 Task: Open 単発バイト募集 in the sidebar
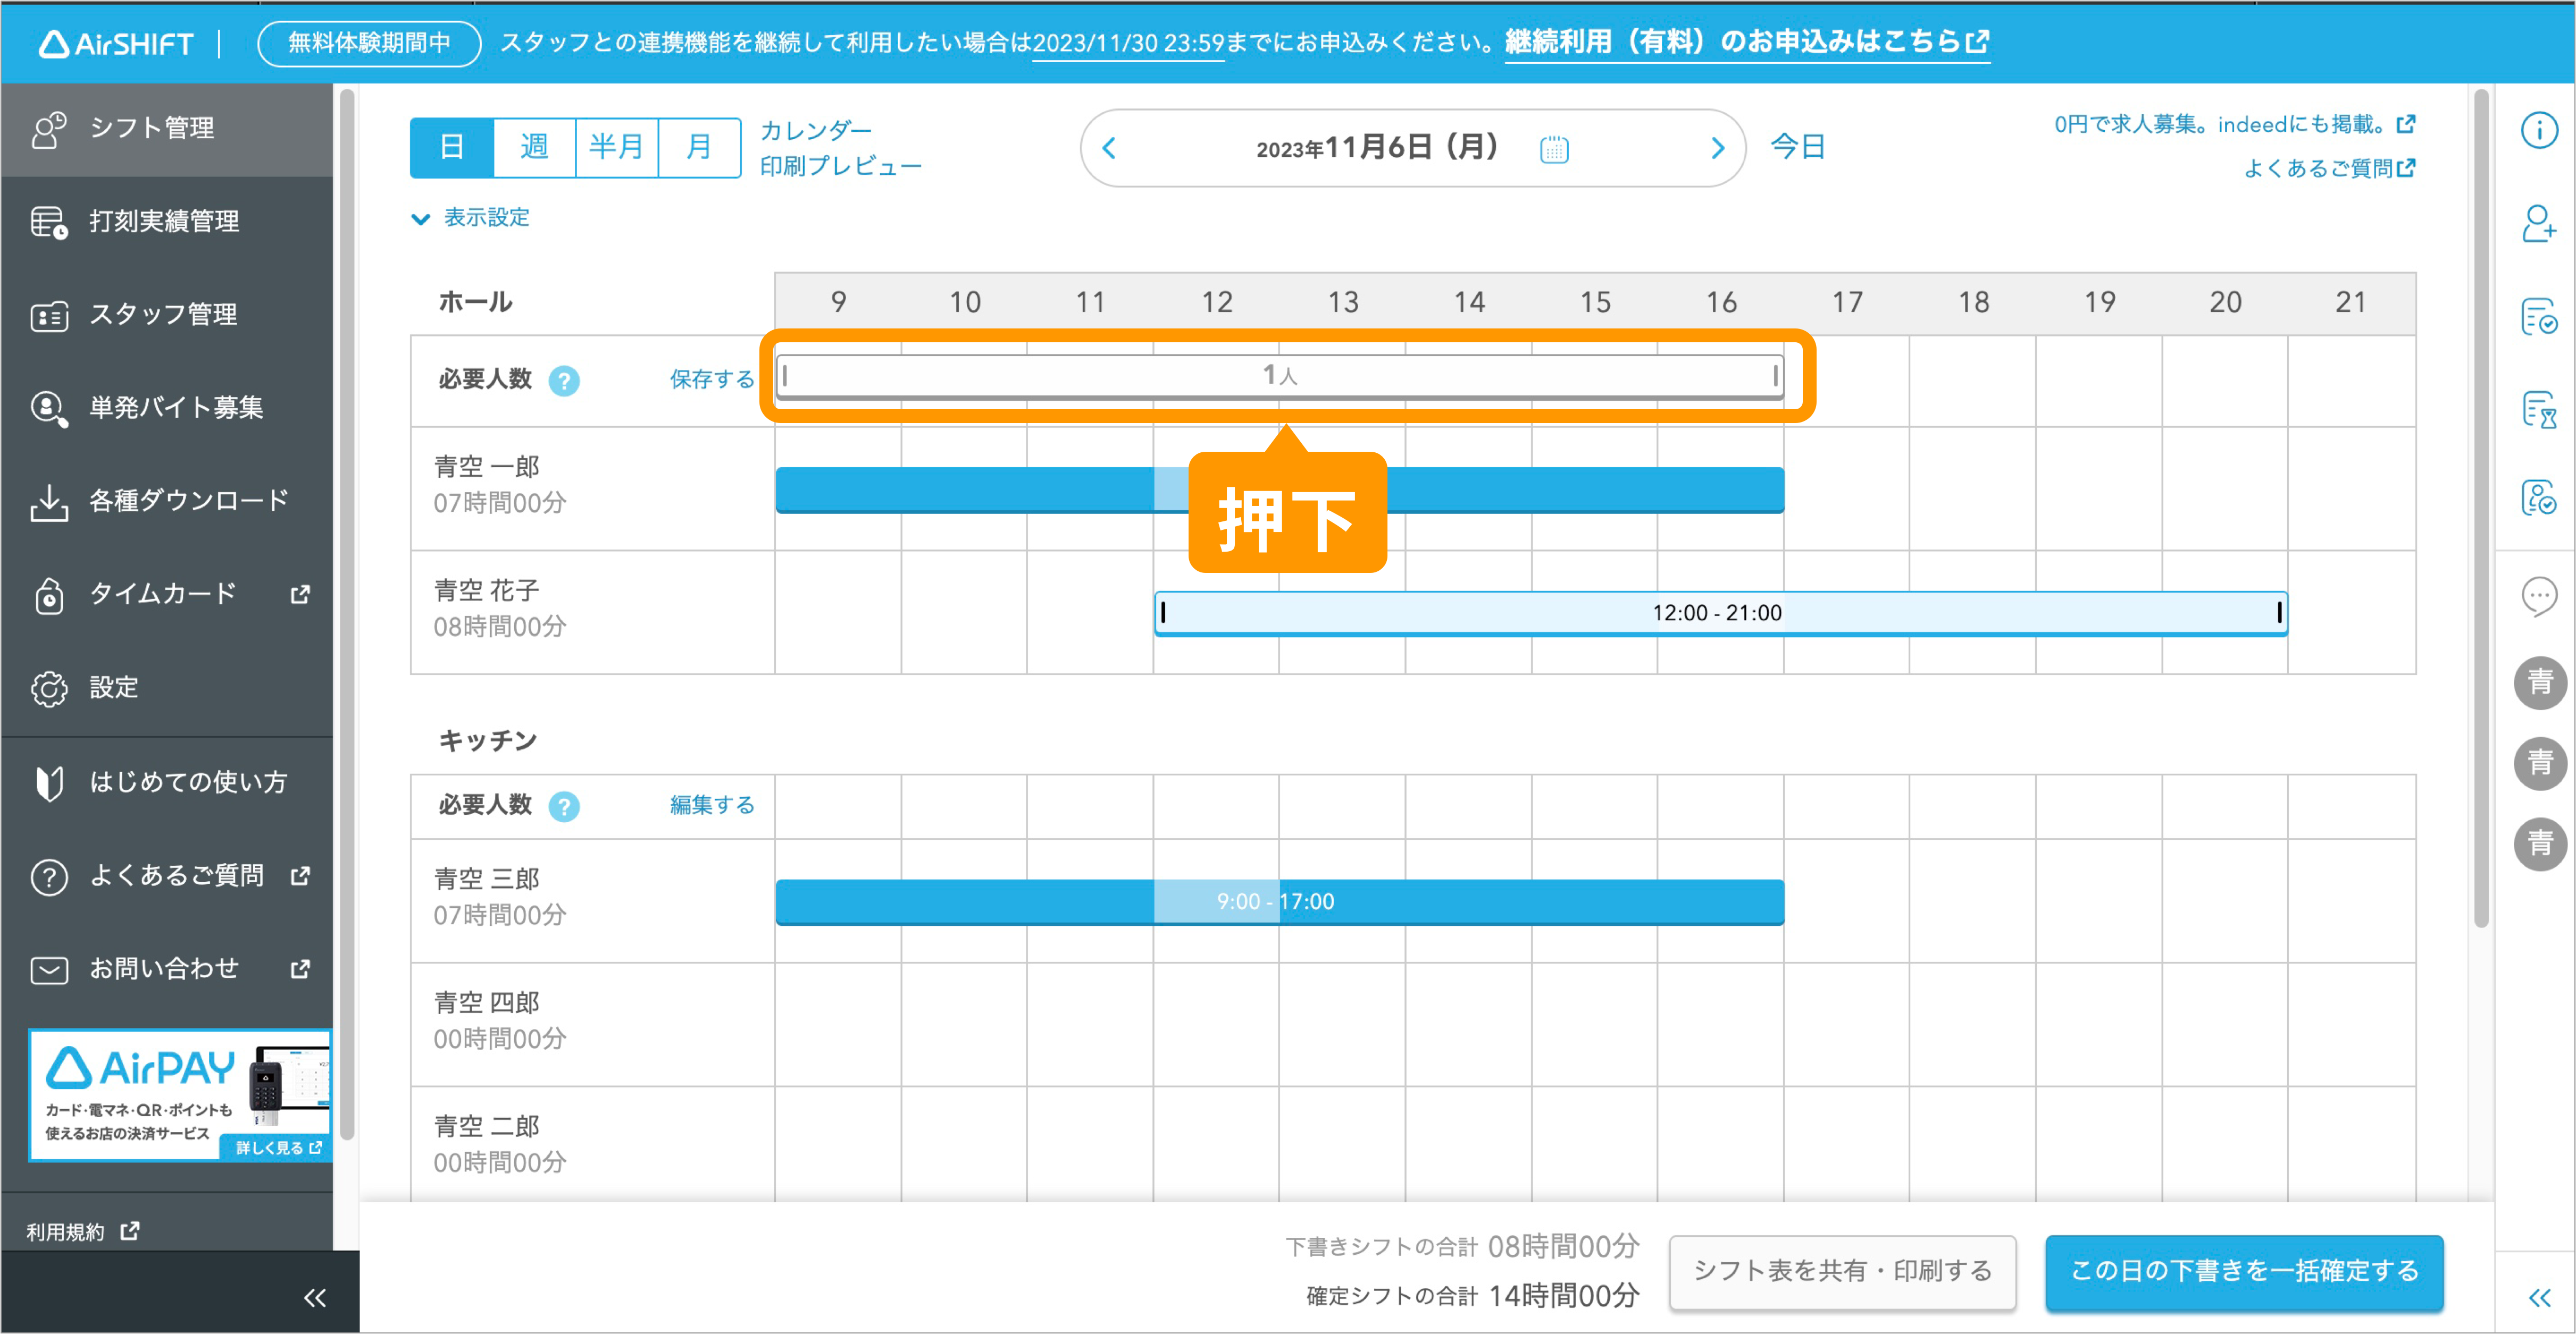pos(167,408)
